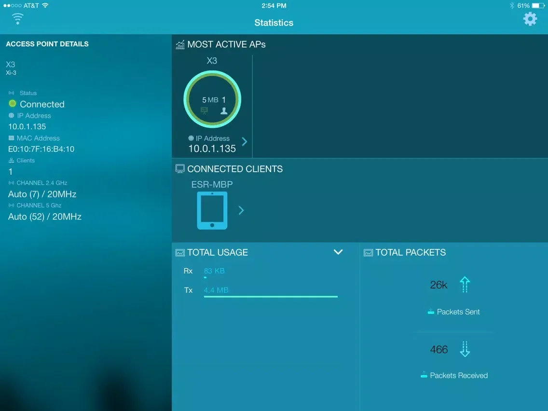
Task: Tap the globe icon beside sidebar IP Address
Action: pos(12,115)
